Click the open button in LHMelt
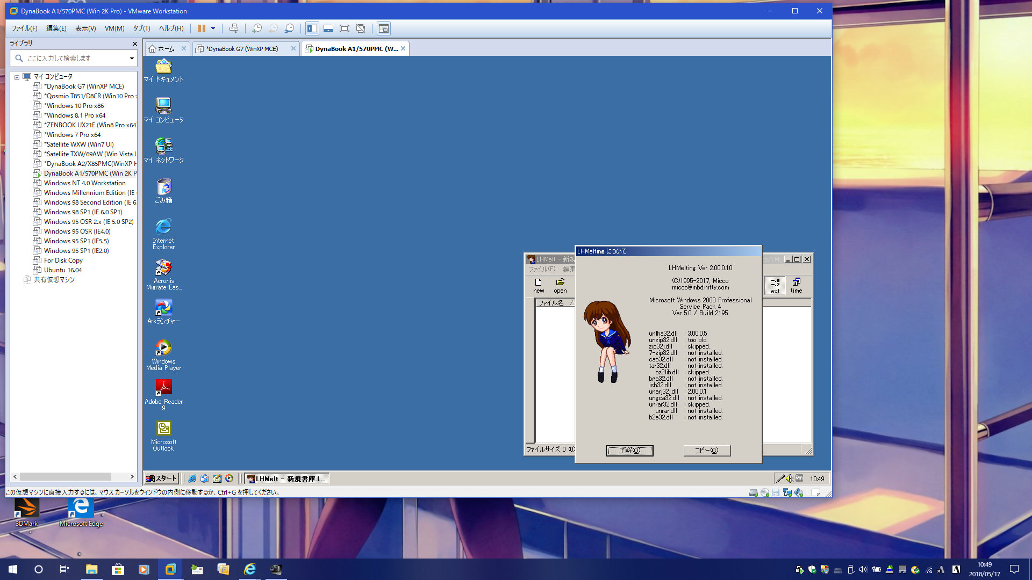 pyautogui.click(x=560, y=286)
